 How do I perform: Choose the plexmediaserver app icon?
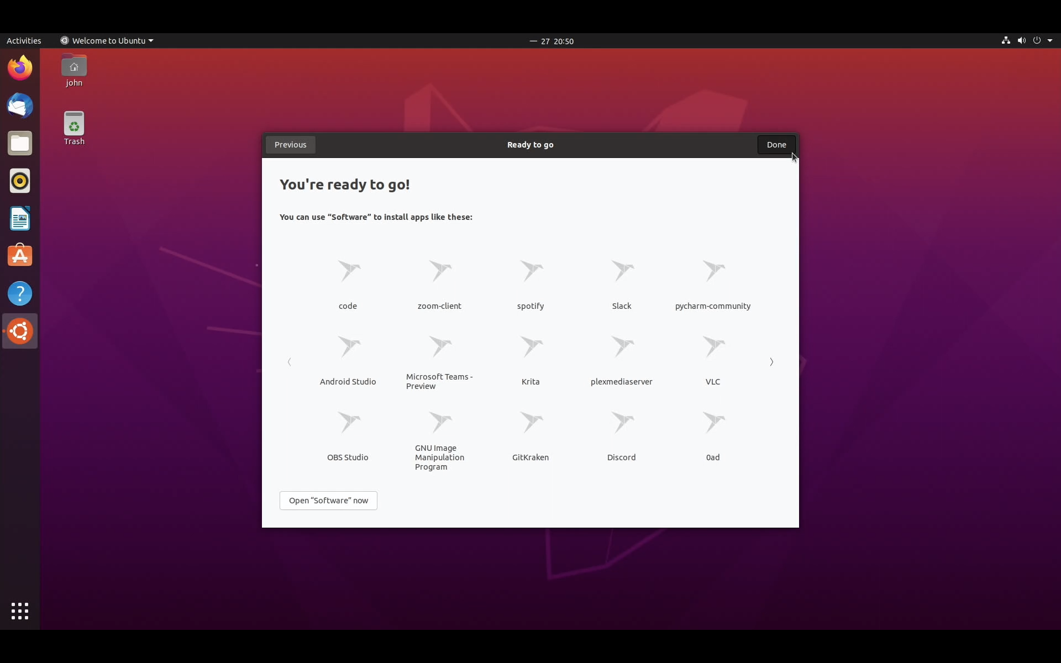[x=622, y=346]
